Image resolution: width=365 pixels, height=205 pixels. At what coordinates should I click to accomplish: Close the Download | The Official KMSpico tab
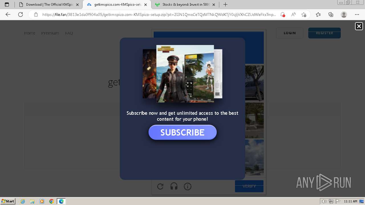point(77,5)
